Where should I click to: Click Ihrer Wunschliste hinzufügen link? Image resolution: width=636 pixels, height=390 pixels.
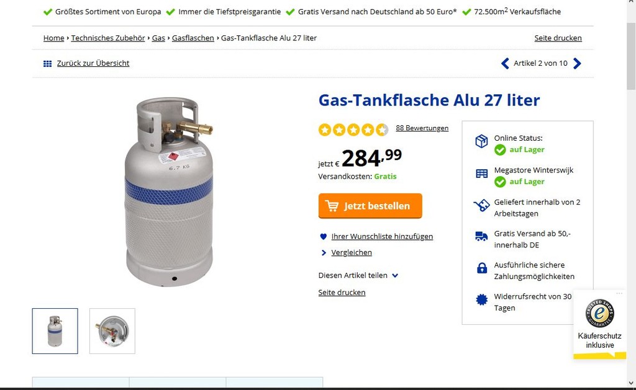coord(382,236)
